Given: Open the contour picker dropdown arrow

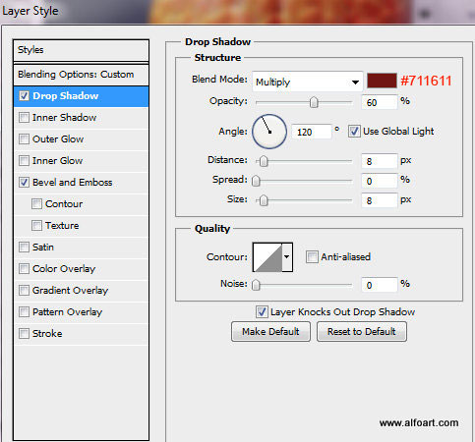Looking at the screenshot, I should click(x=287, y=257).
